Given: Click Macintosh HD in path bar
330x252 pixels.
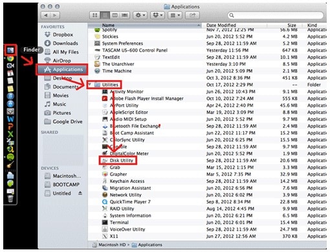Looking at the screenshot, I should 109,245.
